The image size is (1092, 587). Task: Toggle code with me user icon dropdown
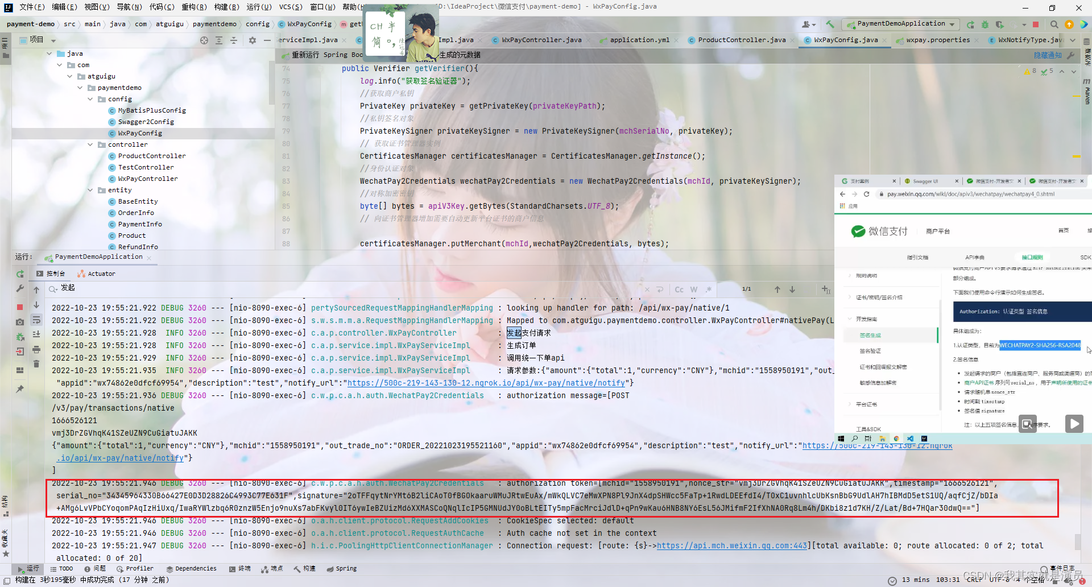tap(808, 24)
